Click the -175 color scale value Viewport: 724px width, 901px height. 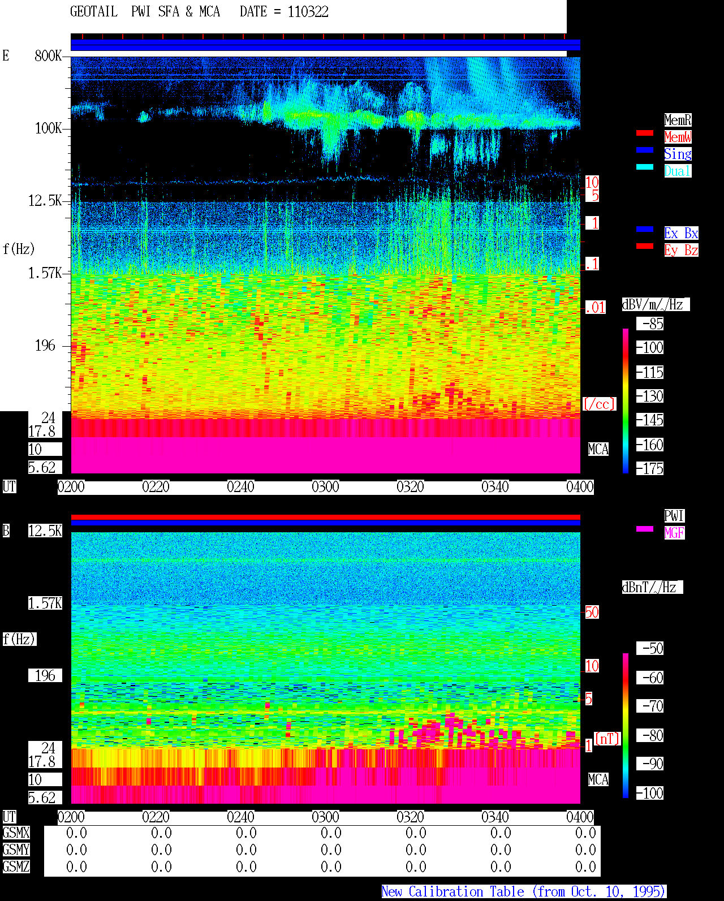(x=650, y=468)
